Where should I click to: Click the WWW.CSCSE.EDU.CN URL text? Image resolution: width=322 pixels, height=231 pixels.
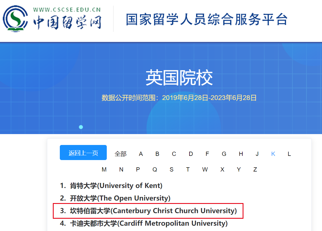pos(67,10)
